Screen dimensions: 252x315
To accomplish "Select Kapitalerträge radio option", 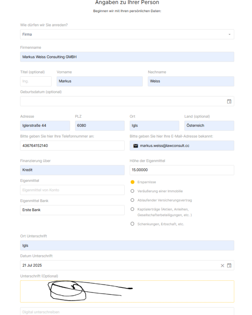I will click(x=133, y=209).
